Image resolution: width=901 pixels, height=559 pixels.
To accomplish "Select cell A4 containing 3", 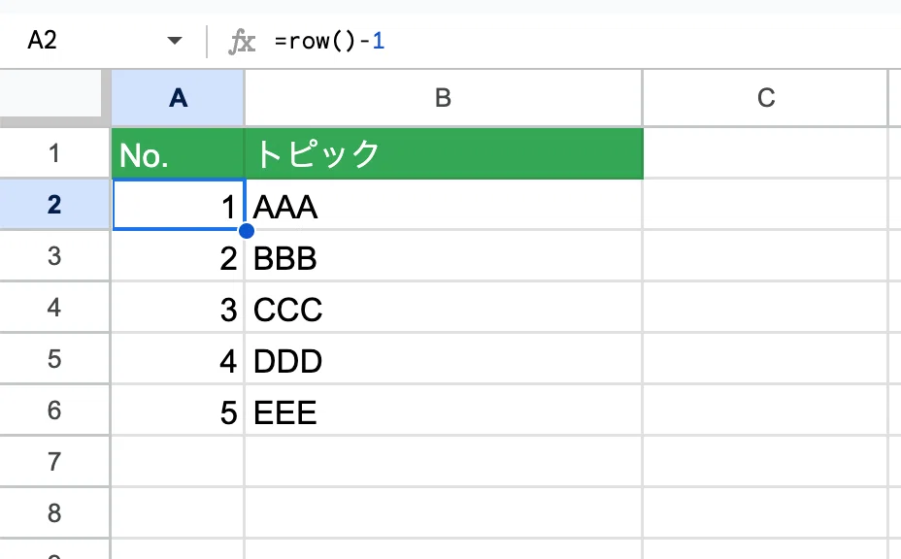I will [178, 308].
